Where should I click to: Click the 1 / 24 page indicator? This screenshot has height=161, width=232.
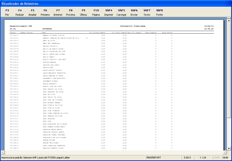click(203, 158)
